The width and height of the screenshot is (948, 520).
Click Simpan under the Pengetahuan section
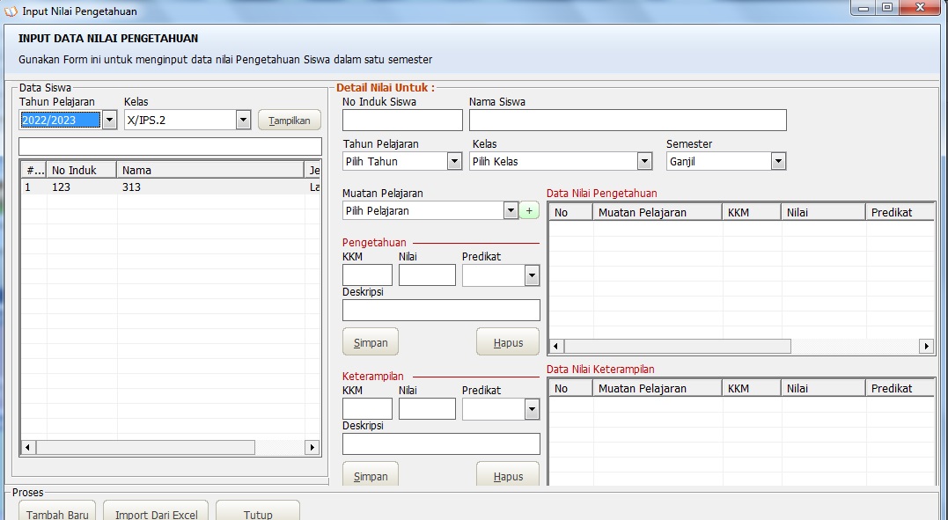371,343
